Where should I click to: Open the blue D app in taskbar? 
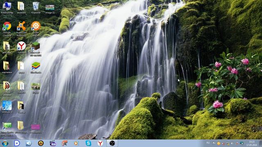click(17, 143)
